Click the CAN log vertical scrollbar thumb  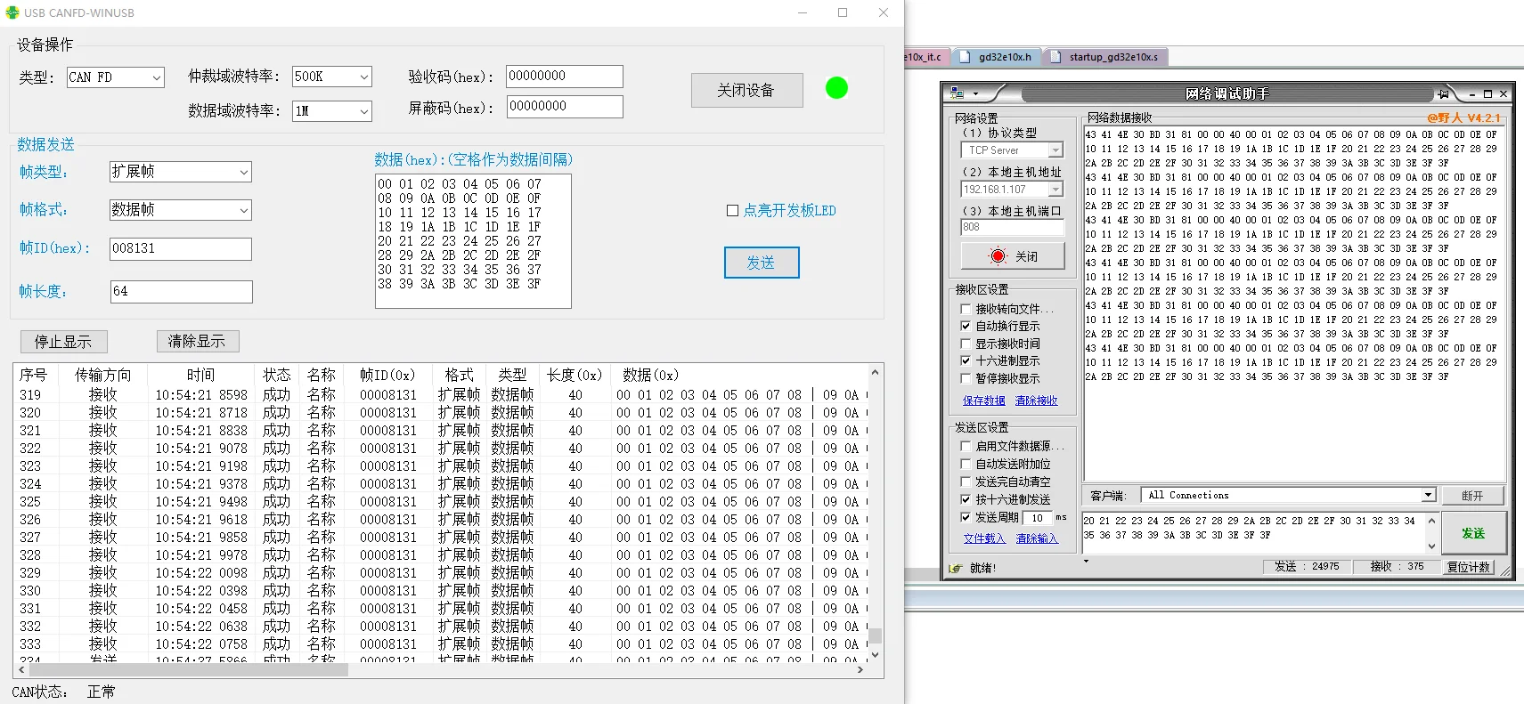click(x=875, y=635)
